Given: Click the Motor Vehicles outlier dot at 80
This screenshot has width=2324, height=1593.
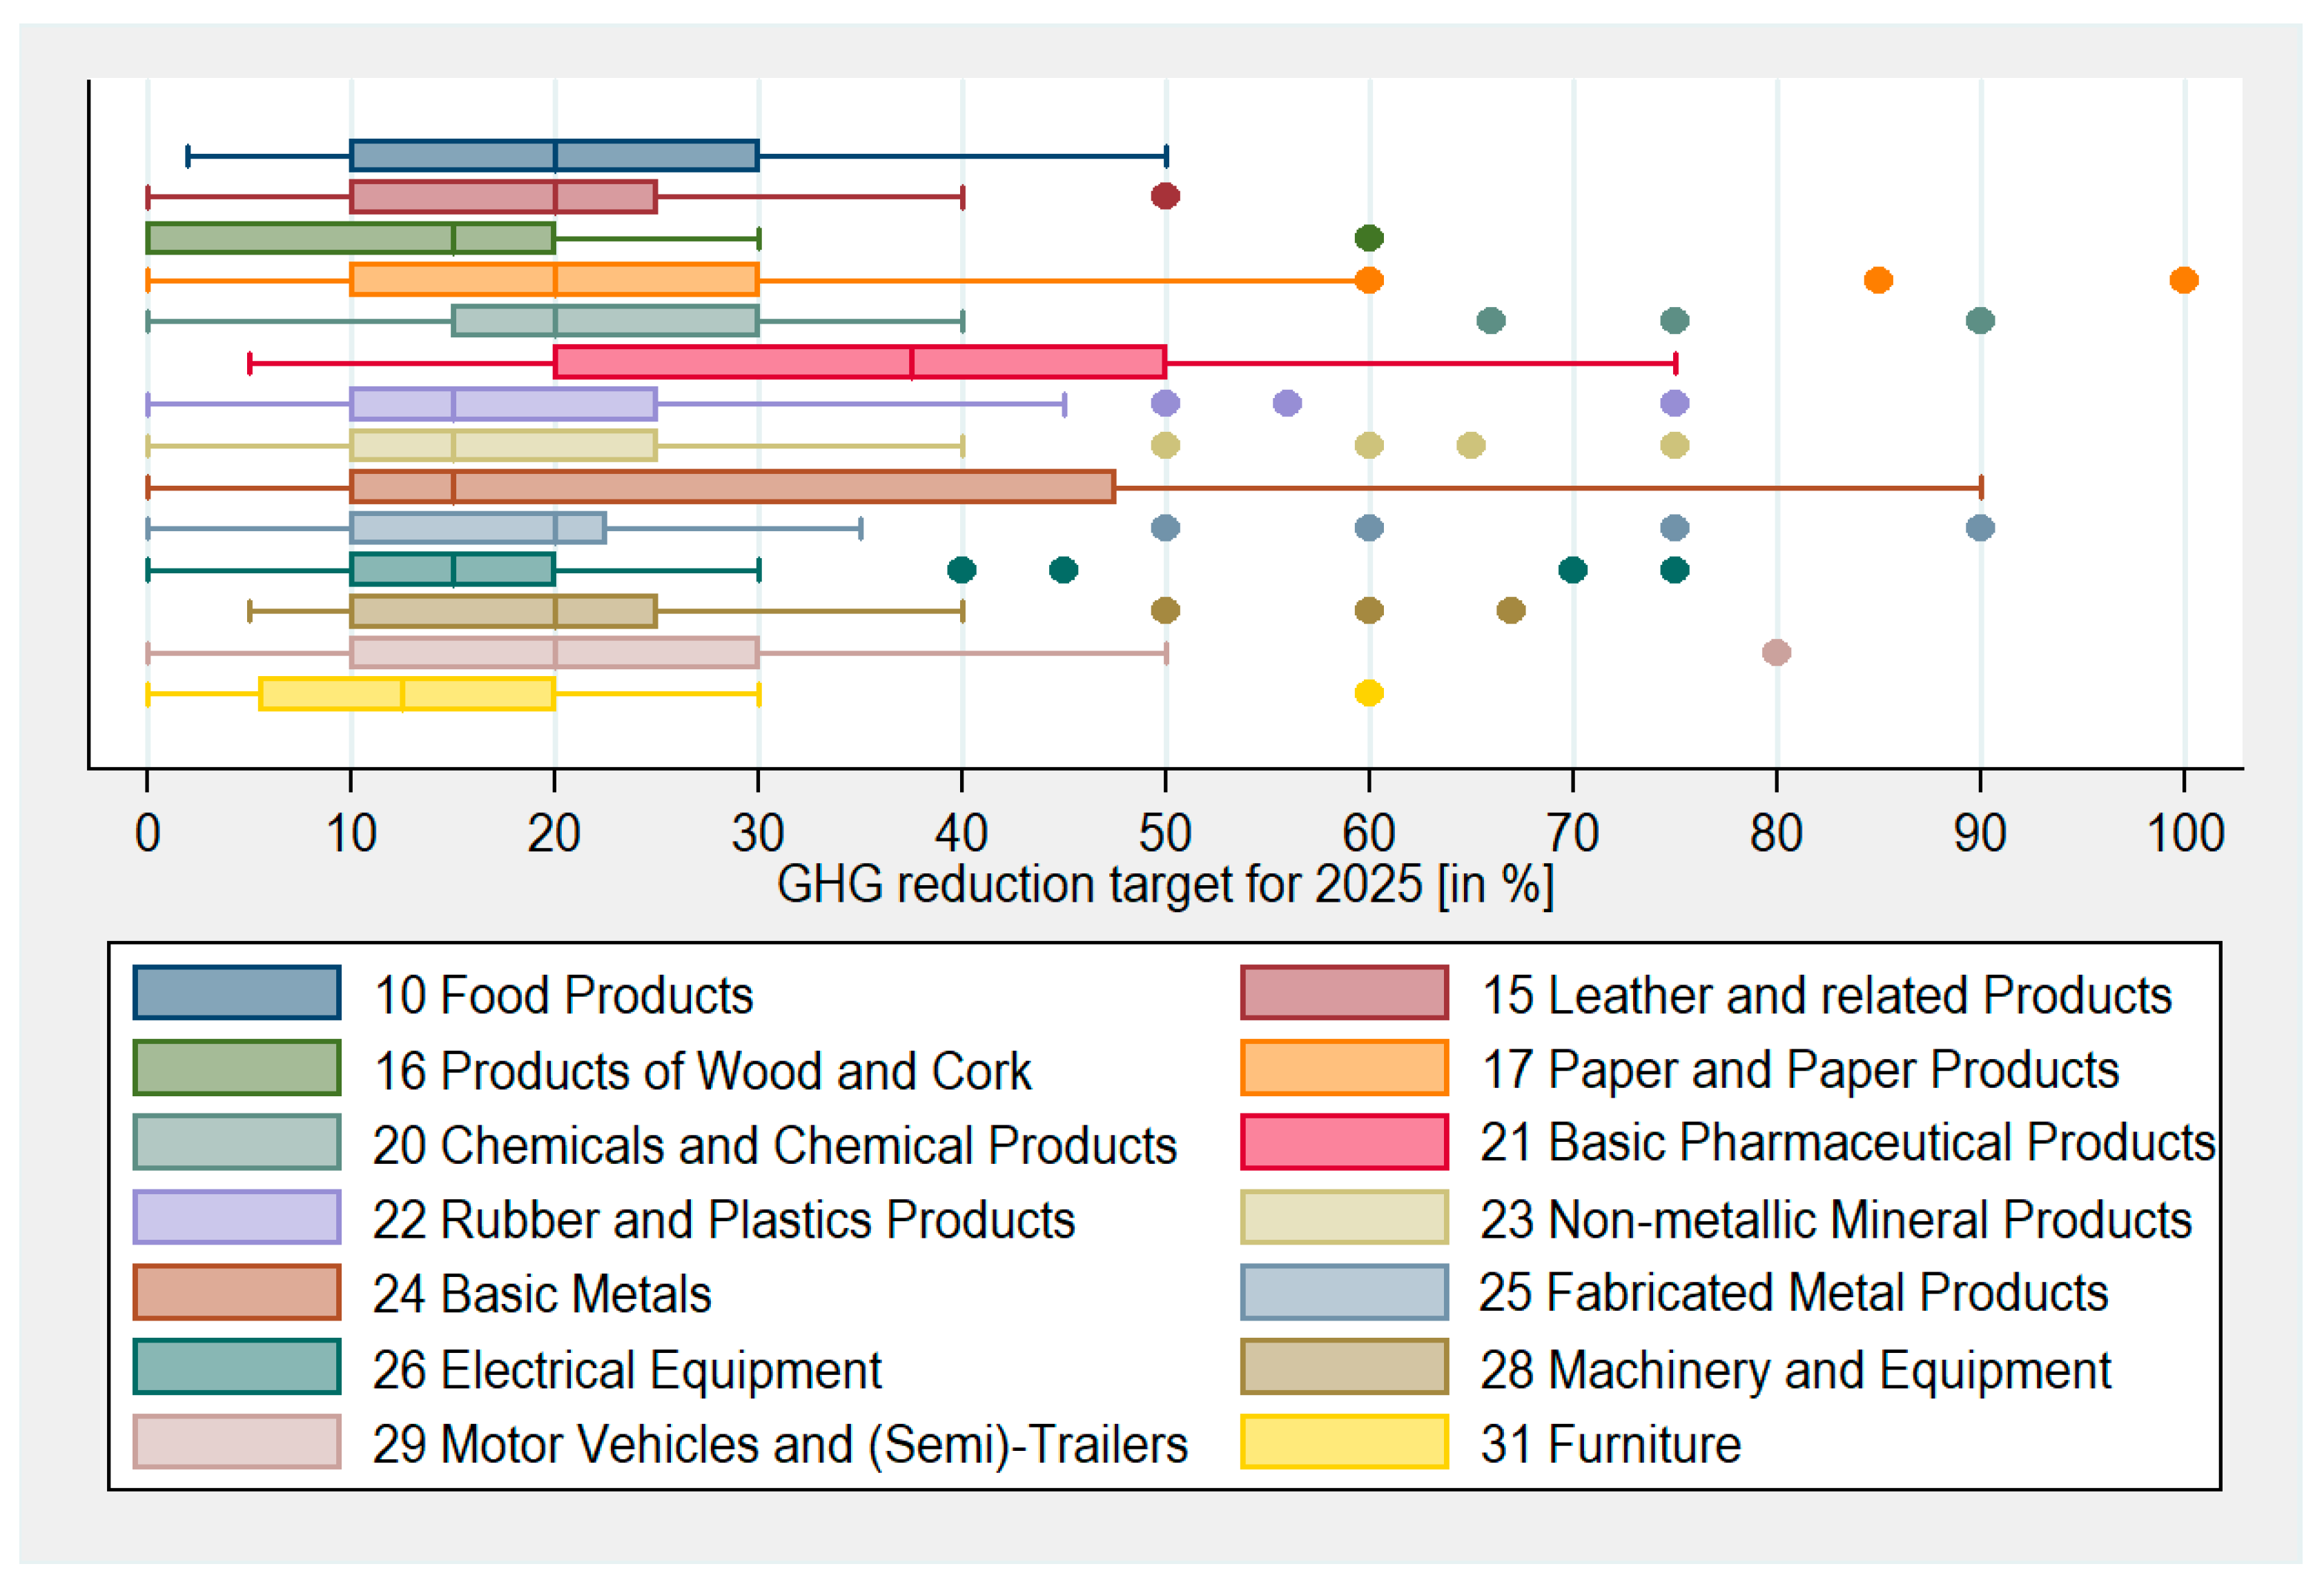Looking at the screenshot, I should coord(1776,653).
